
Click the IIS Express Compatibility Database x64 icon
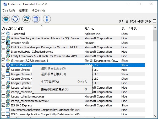[8, 110]
